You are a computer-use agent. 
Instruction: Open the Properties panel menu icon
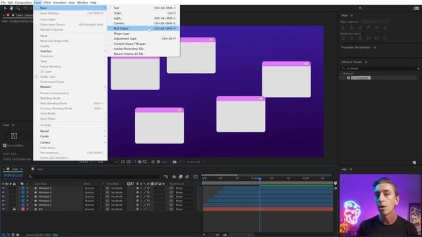(x=375, y=47)
